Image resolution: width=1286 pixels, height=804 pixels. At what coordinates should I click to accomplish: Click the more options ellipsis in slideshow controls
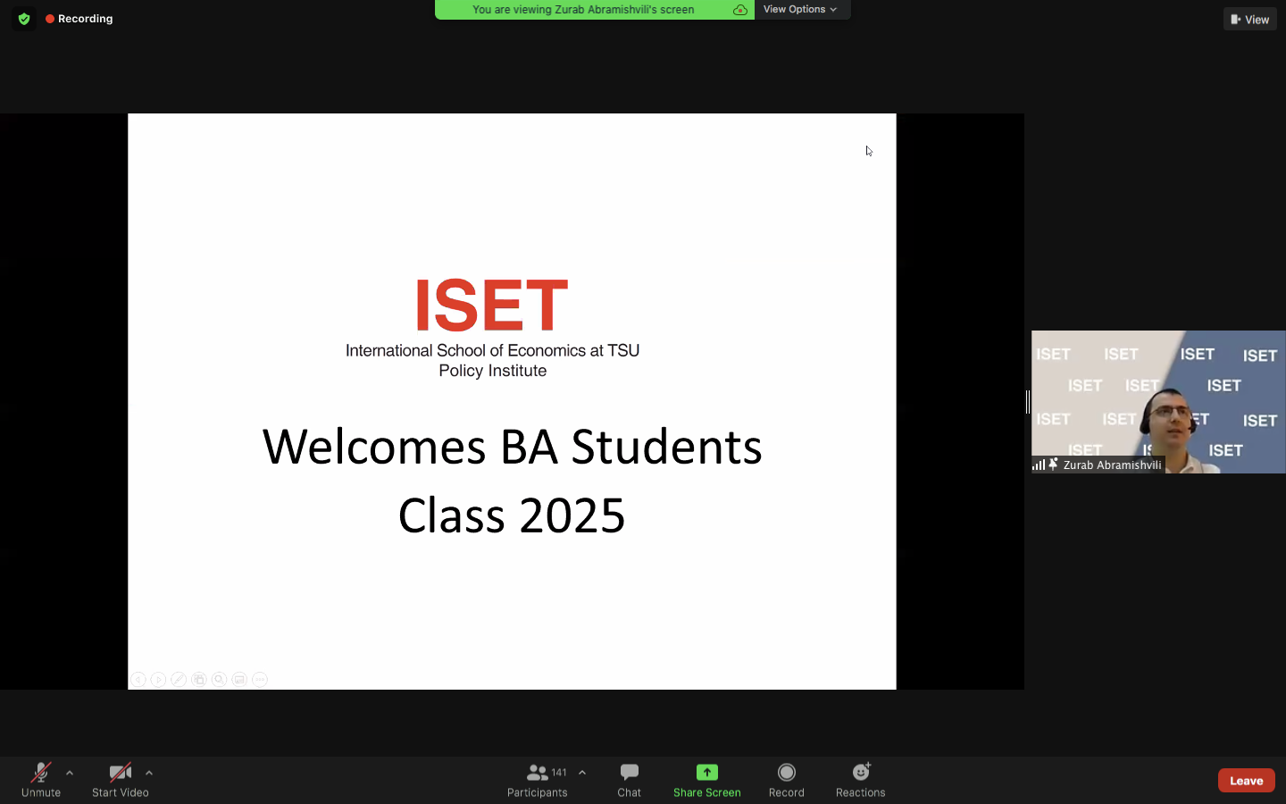260,680
